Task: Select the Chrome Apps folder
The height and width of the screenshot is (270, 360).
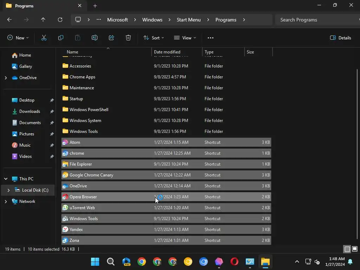Action: (166, 77)
